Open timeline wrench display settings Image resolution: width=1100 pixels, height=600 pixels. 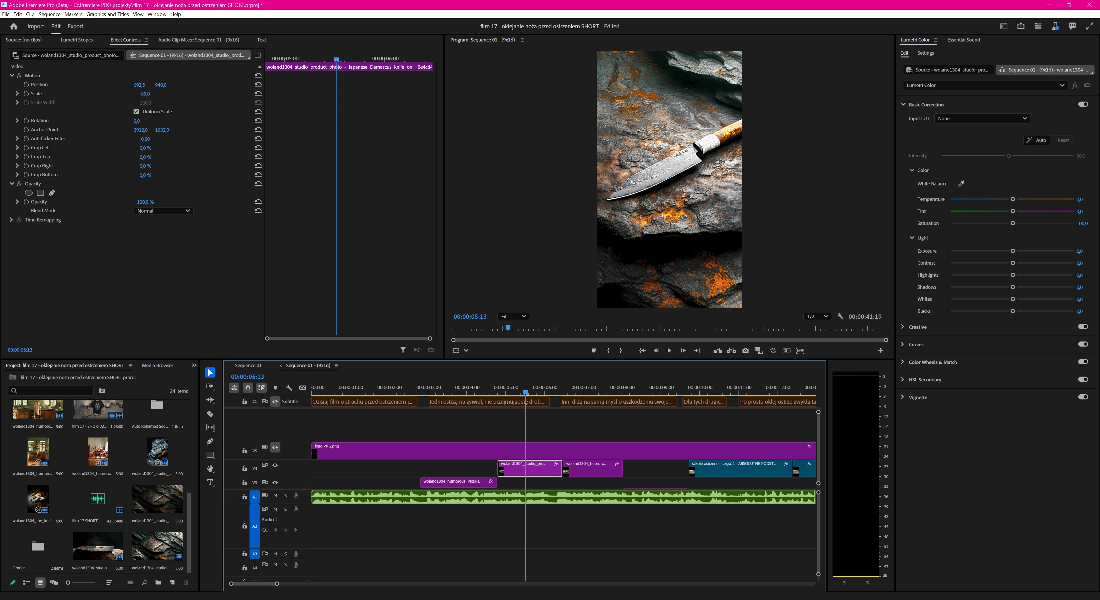pyautogui.click(x=289, y=388)
